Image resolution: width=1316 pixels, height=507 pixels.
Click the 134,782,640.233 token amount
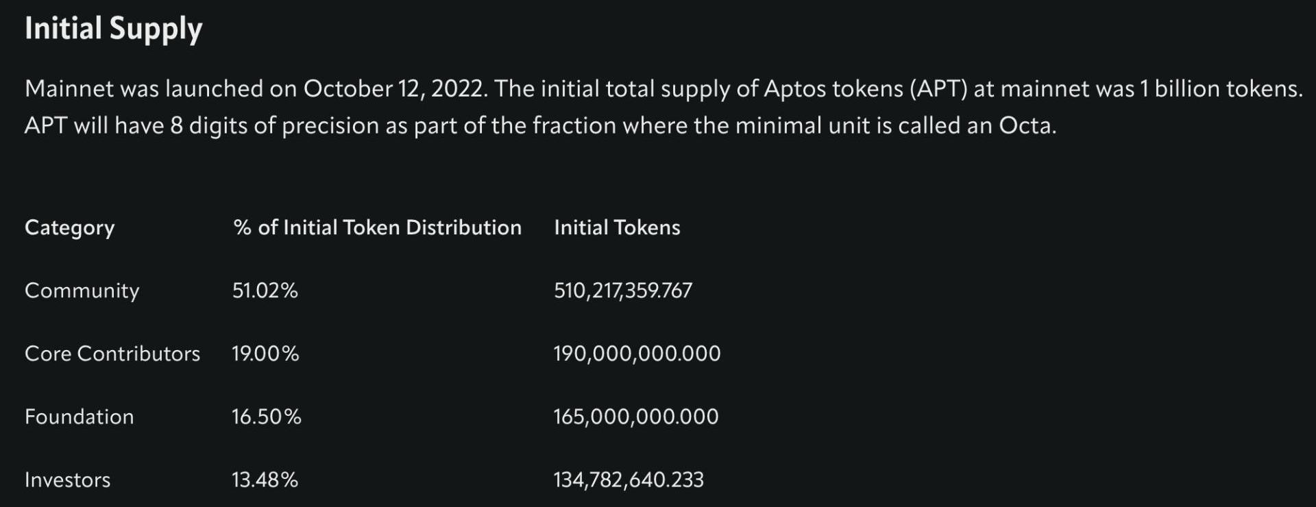coord(629,480)
